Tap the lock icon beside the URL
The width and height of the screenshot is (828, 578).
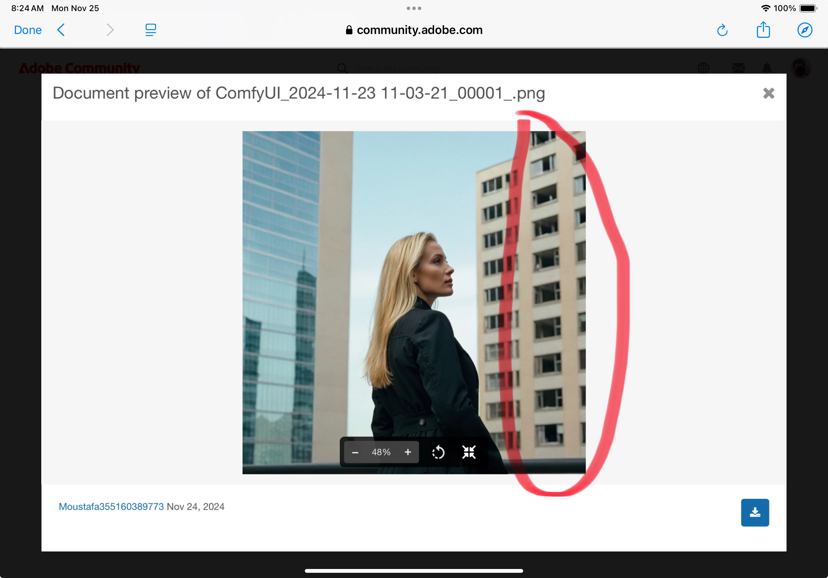coord(349,30)
